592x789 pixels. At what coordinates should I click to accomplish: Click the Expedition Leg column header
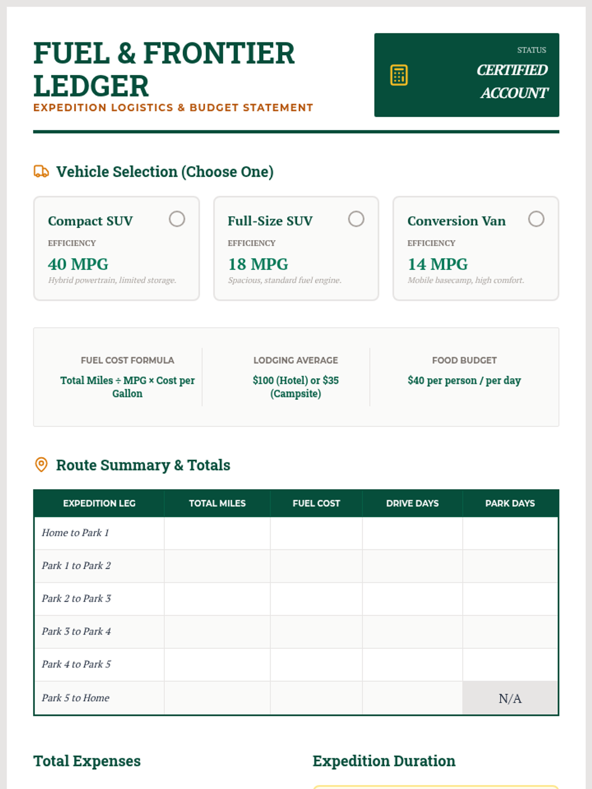pyautogui.click(x=99, y=503)
